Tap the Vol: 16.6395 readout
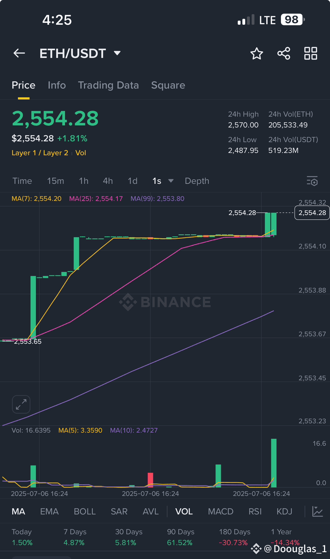The image size is (330, 559). point(31,430)
